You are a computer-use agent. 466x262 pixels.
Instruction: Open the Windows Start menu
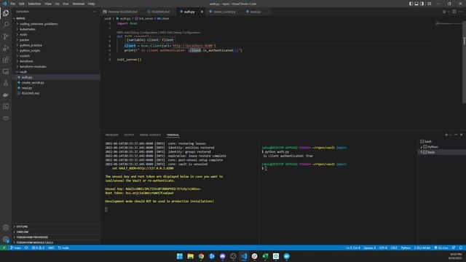[180, 256]
